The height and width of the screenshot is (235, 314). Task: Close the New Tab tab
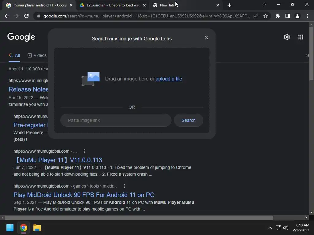[218, 6]
